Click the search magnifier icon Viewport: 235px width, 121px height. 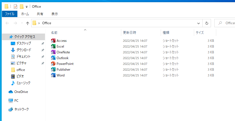pyautogui.click(x=220, y=23)
